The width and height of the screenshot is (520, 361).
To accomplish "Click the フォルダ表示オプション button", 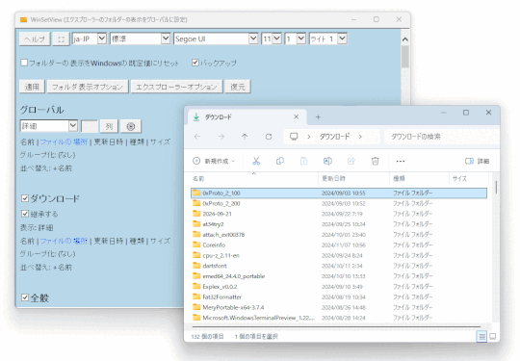I will pos(88,87).
